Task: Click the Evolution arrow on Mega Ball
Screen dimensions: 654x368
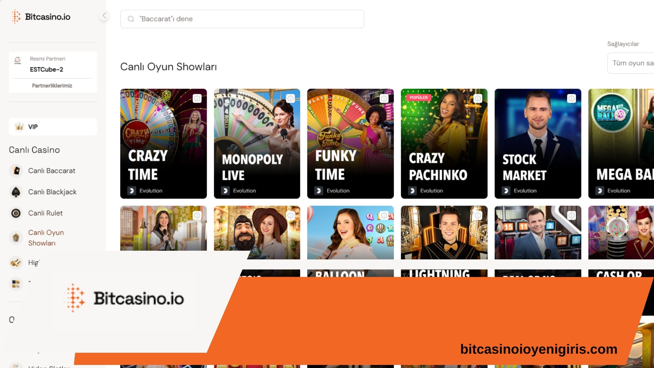Action: tap(600, 191)
